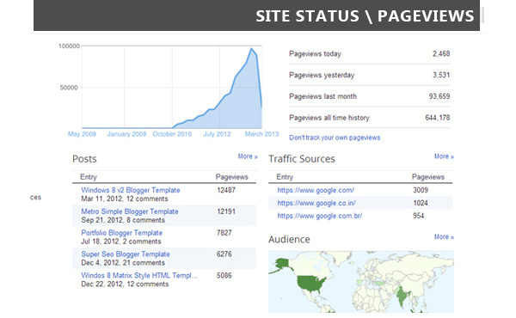The width and height of the screenshot is (516, 318).
Task: Select the 1024 traffic pageviews cell
Action: coord(421,203)
